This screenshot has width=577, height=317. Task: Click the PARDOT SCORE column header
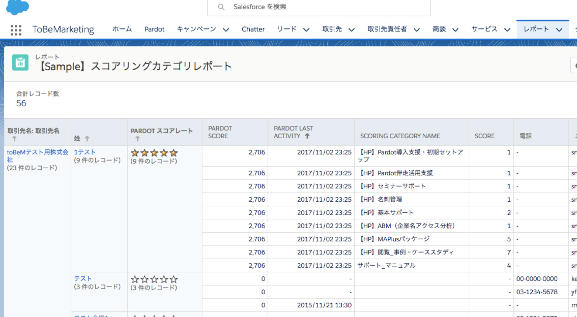220,132
